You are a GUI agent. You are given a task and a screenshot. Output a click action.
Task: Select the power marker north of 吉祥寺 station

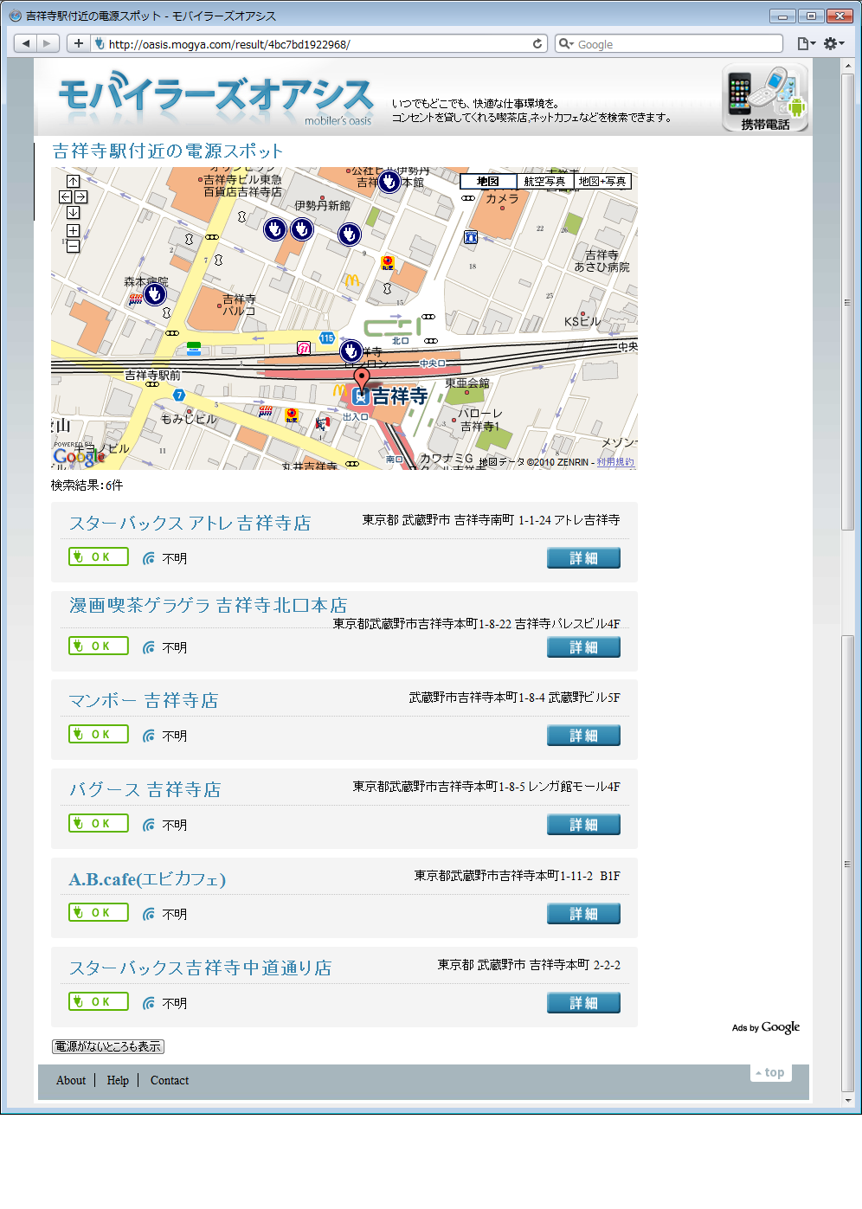(351, 350)
